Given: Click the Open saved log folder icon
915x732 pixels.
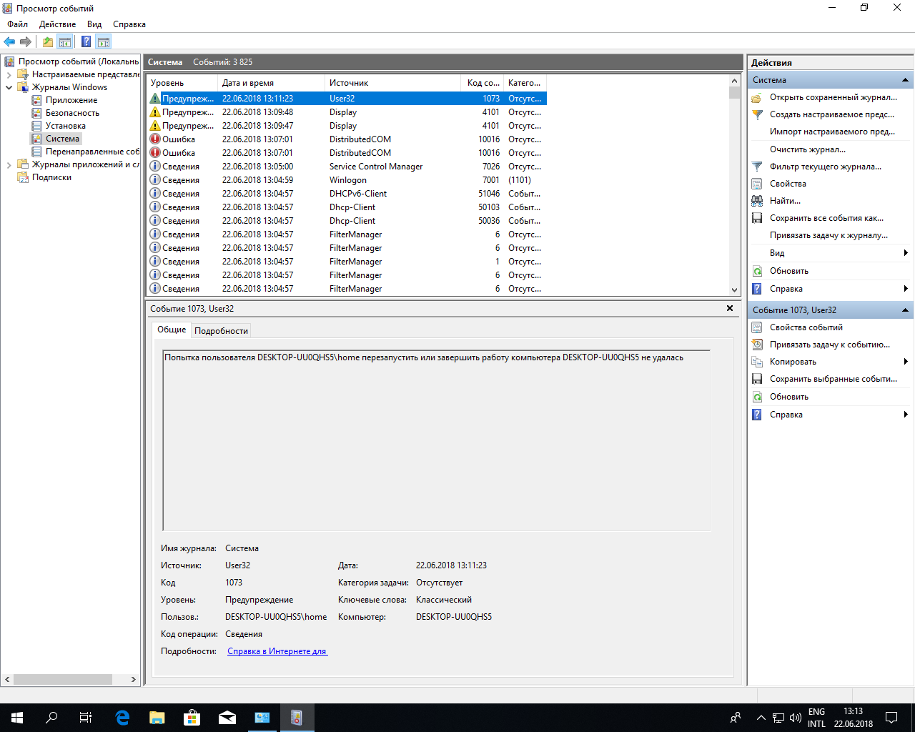Looking at the screenshot, I should click(x=757, y=97).
